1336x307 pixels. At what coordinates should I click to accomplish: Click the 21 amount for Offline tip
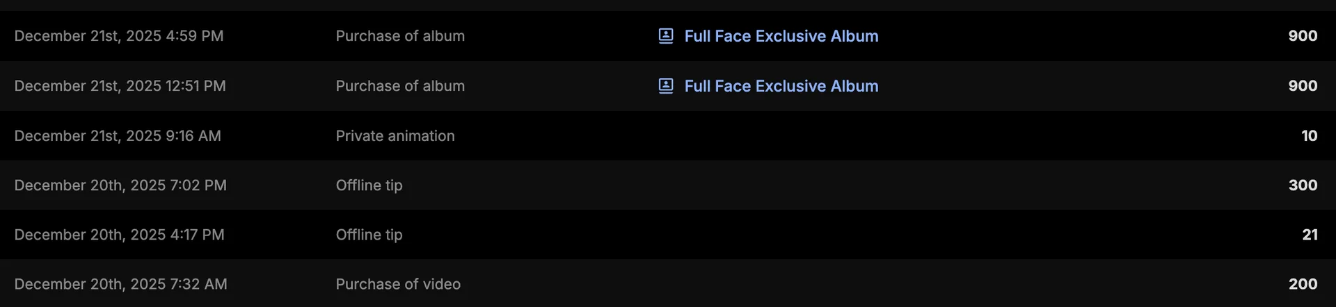pos(1310,235)
